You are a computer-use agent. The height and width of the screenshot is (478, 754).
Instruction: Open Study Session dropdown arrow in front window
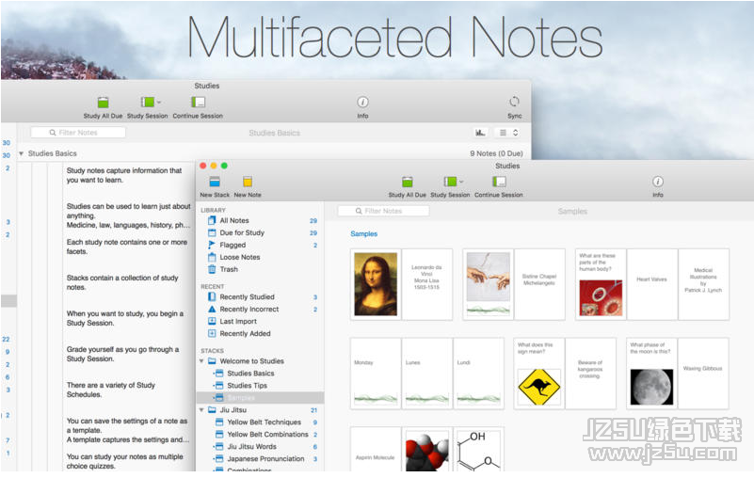point(461,182)
